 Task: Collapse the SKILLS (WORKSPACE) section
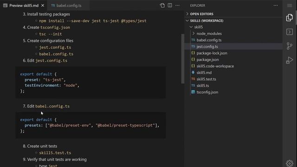point(233,20)
